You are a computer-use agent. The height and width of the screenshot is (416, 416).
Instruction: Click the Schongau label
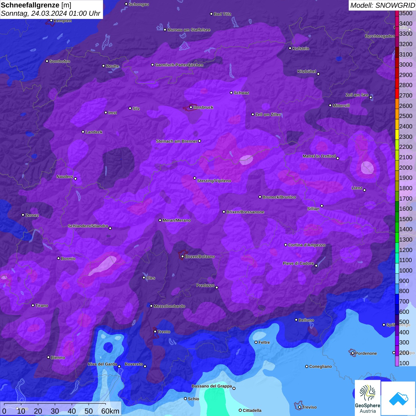139,4
